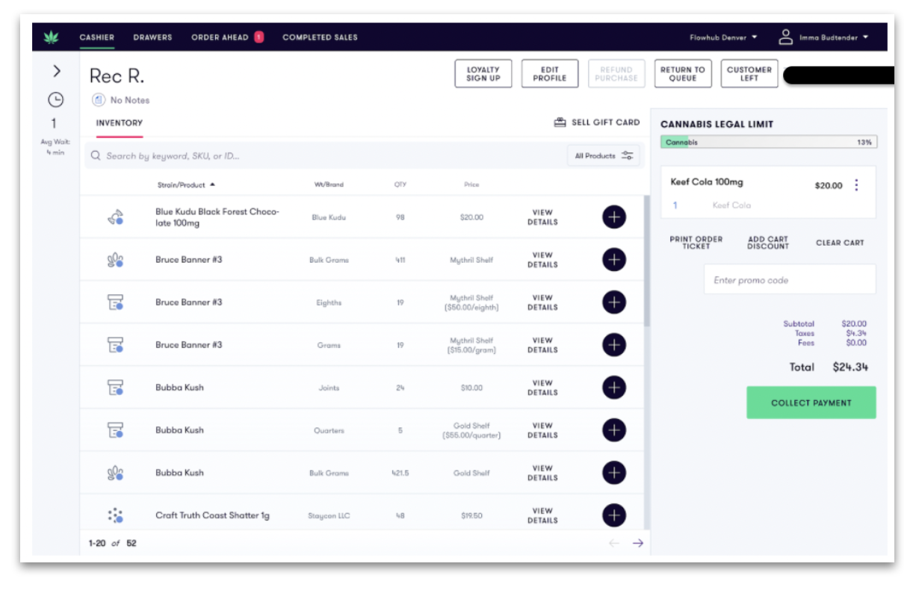Screen dimensions: 922x593
Task: View details for Bruce Banner #3 Bulk Grams
Action: (x=542, y=260)
